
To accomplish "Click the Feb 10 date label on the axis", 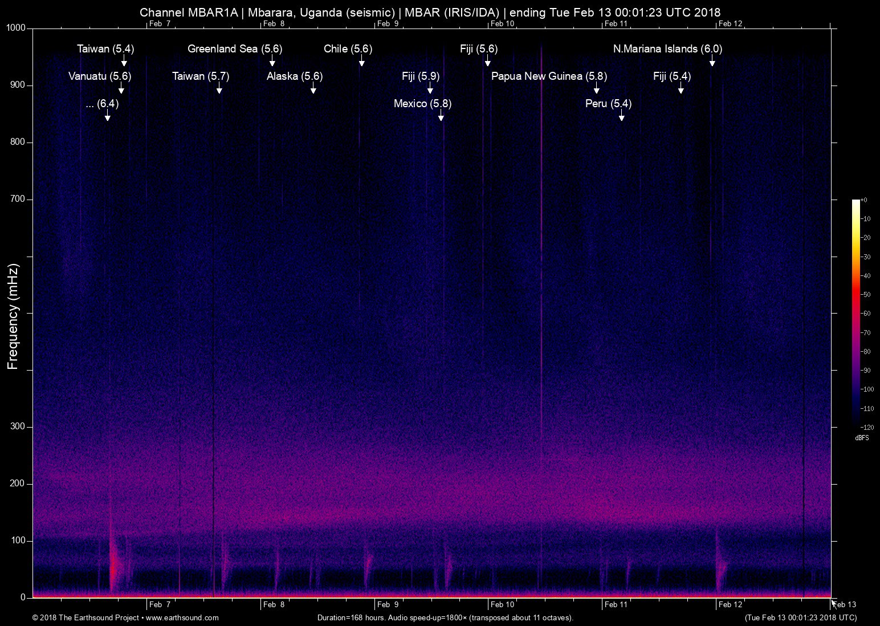I will tap(503, 604).
